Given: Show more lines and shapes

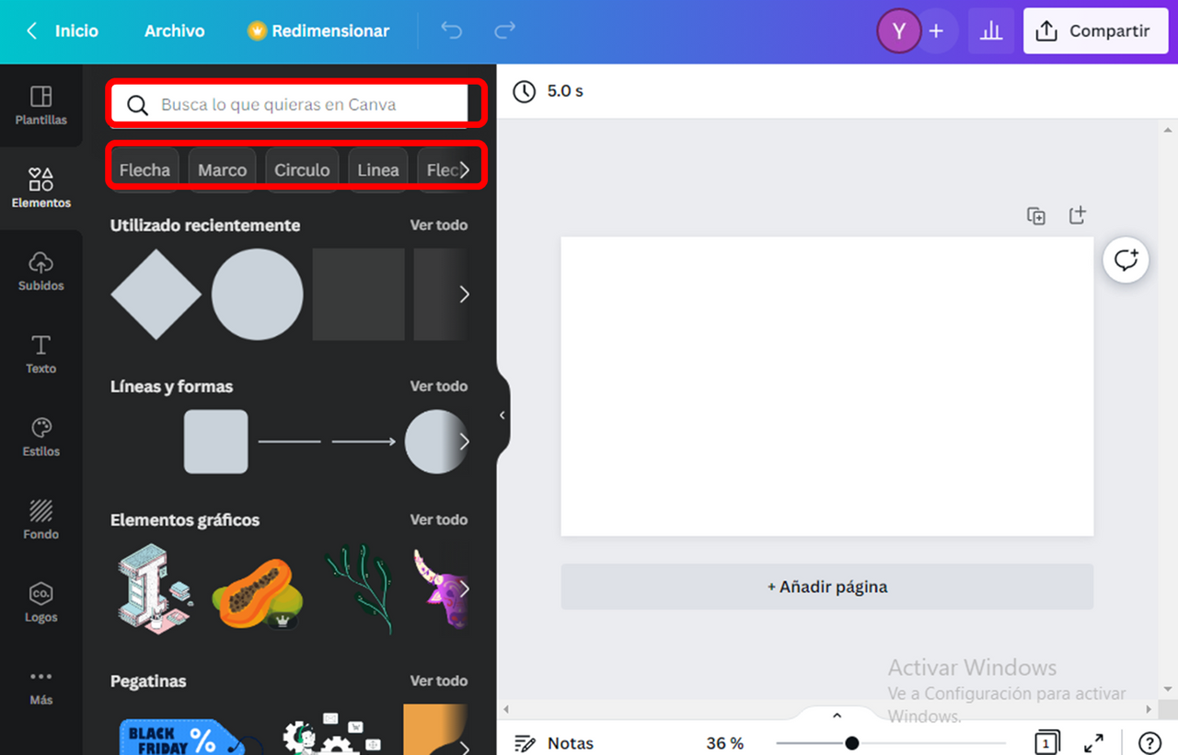Looking at the screenshot, I should pos(464,442).
